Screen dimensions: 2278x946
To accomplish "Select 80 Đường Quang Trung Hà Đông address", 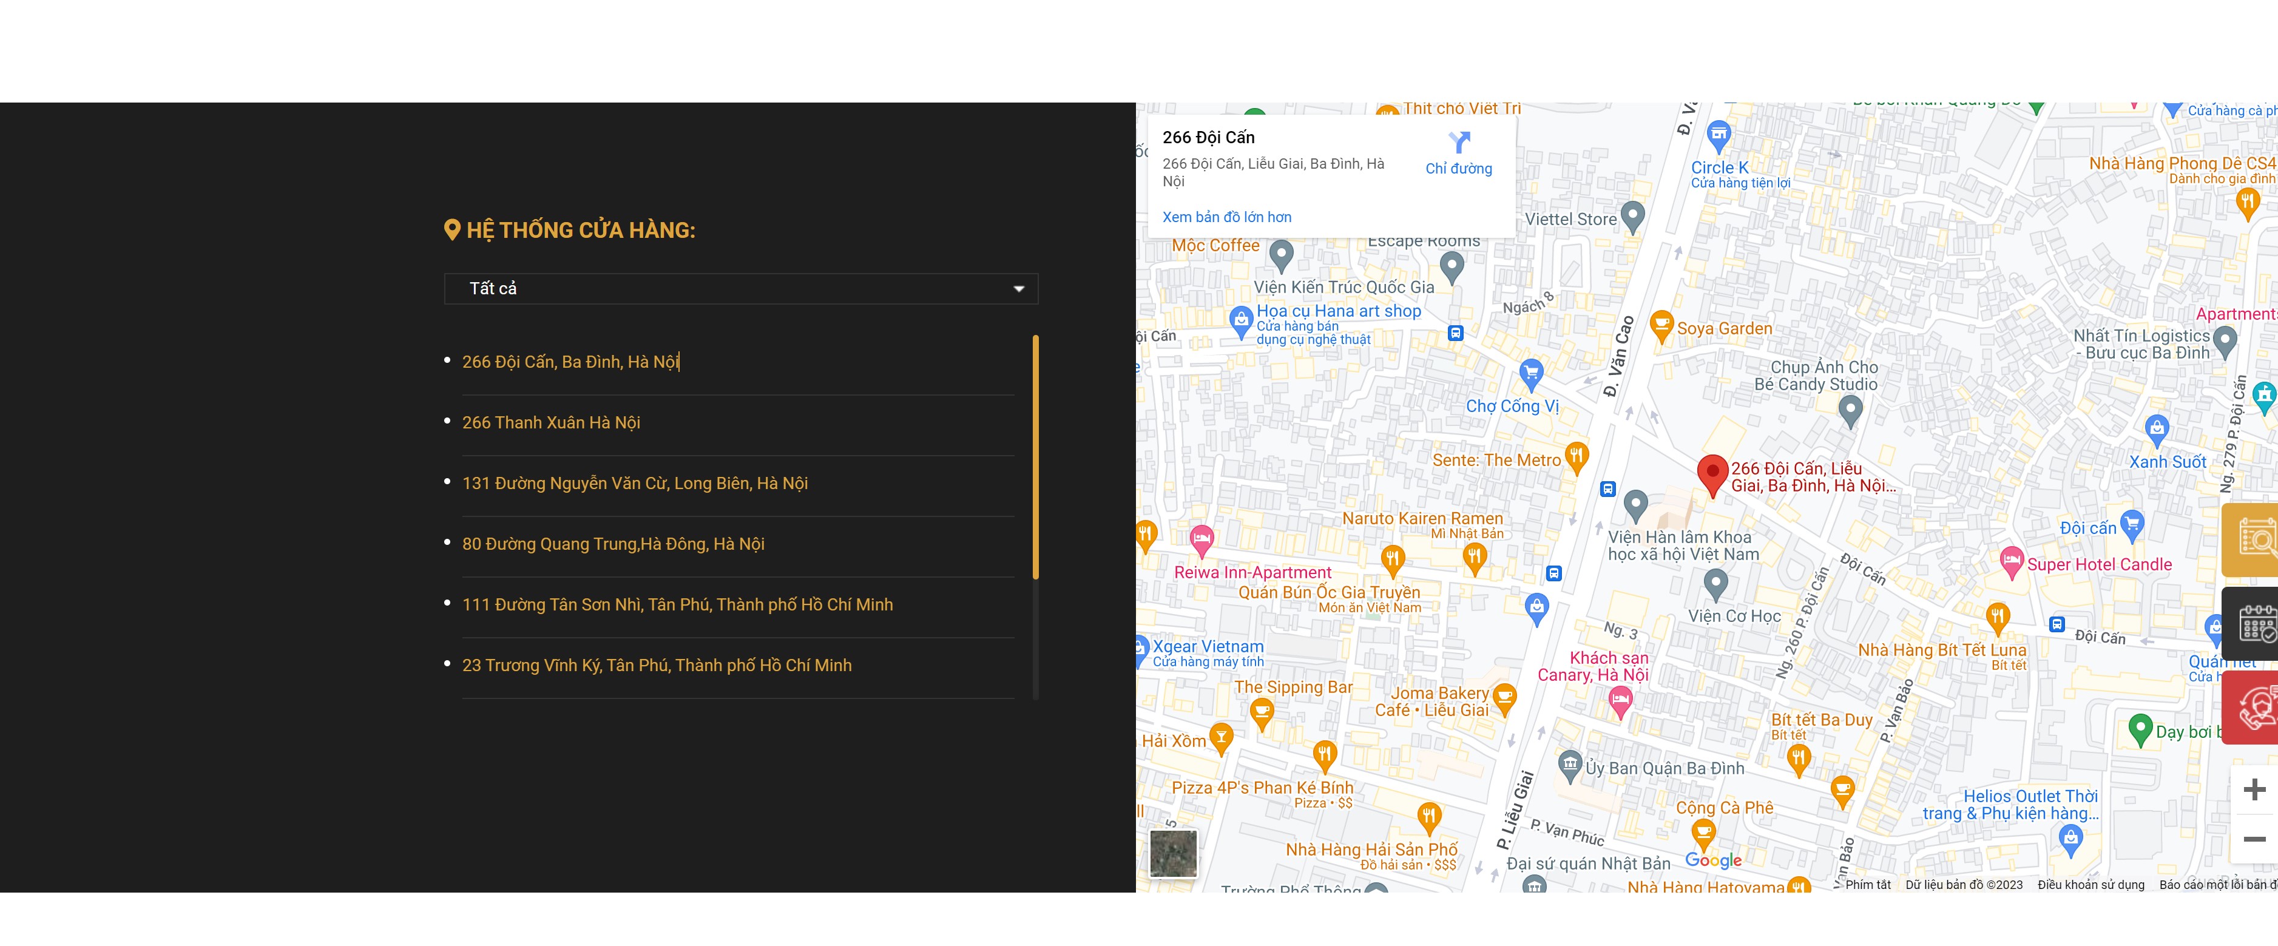I will 612,545.
